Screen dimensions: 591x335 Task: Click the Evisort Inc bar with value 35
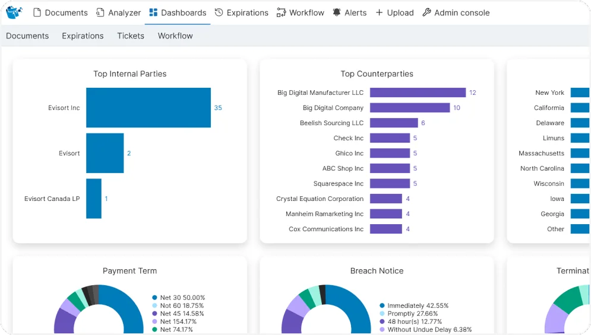[x=148, y=108]
